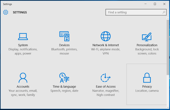Image resolution: width=170 pixels, height=110 pixels.
Task: Open Personalization paintbrush monitor icon
Action: point(147,37)
